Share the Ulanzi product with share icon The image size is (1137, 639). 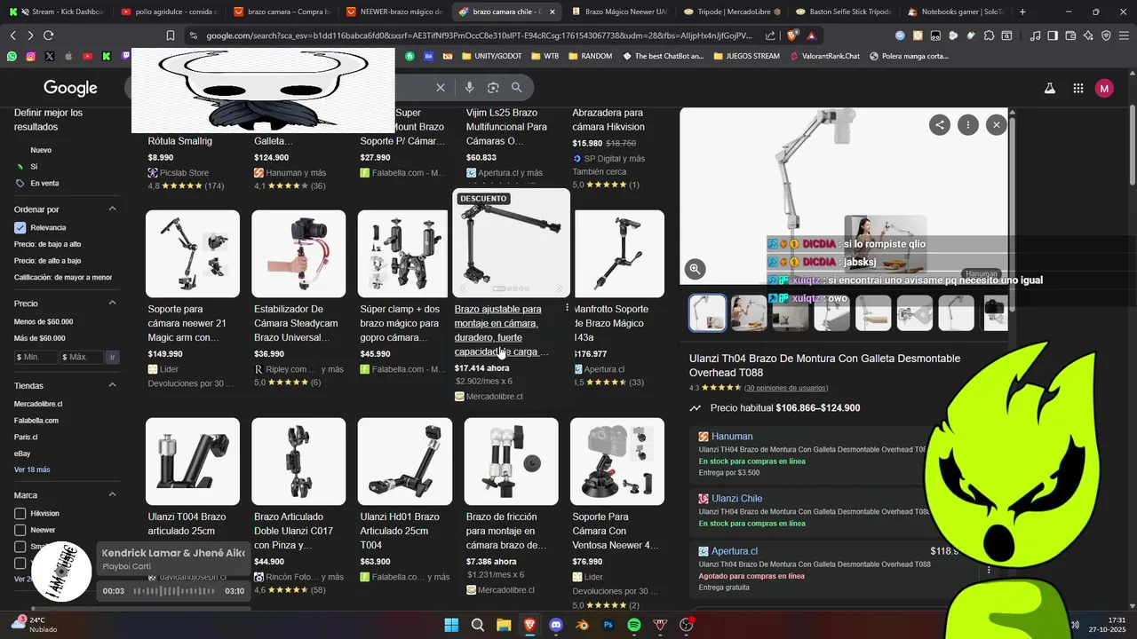click(x=939, y=125)
